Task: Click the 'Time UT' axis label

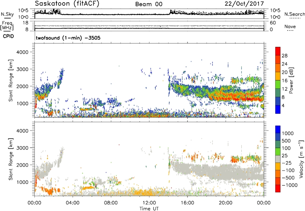Action: tap(149, 209)
